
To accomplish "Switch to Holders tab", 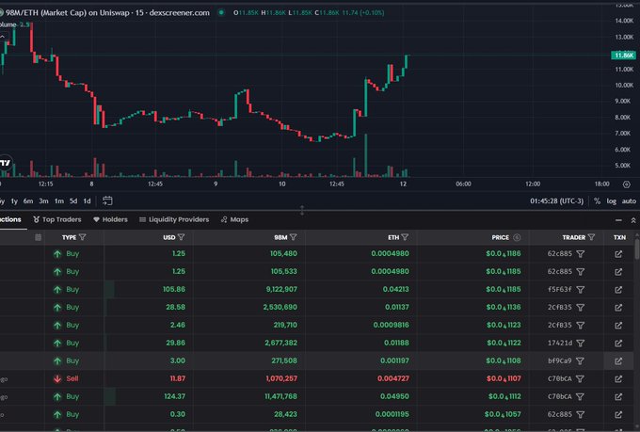I will pyautogui.click(x=111, y=219).
